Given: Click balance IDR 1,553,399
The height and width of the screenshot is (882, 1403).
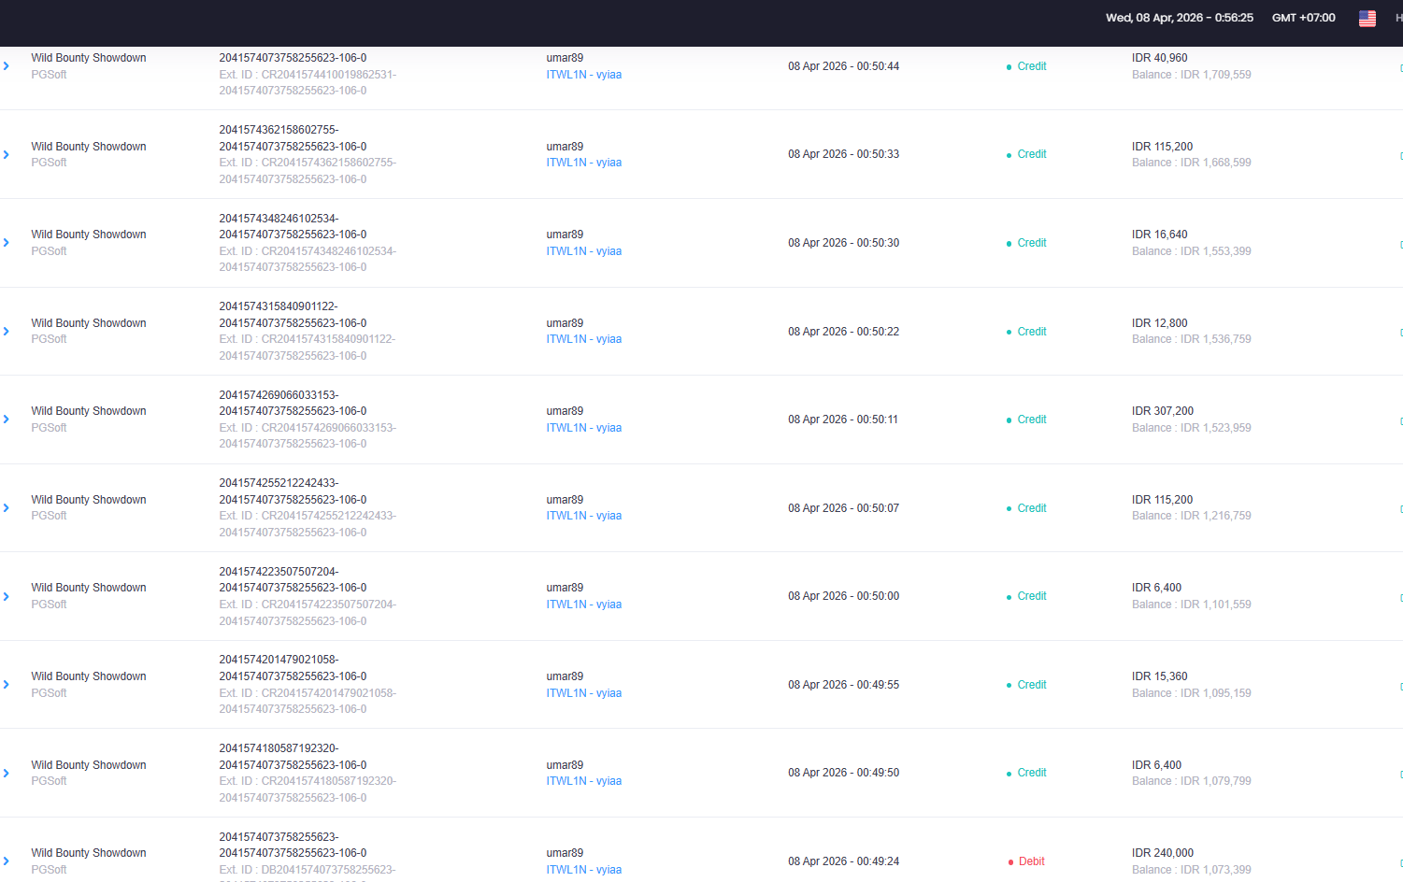Looking at the screenshot, I should tap(1192, 251).
